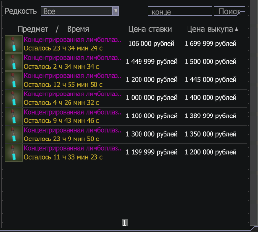Open the Редкость dropdown arrow

(116, 11)
